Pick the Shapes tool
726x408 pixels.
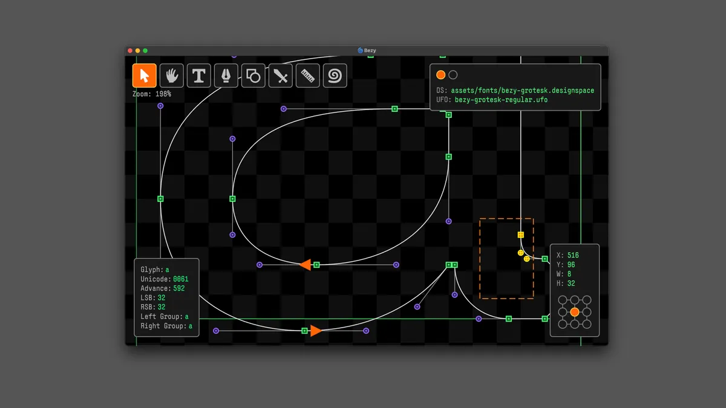(253, 76)
